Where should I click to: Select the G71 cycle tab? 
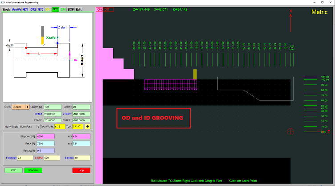pos(25,9)
